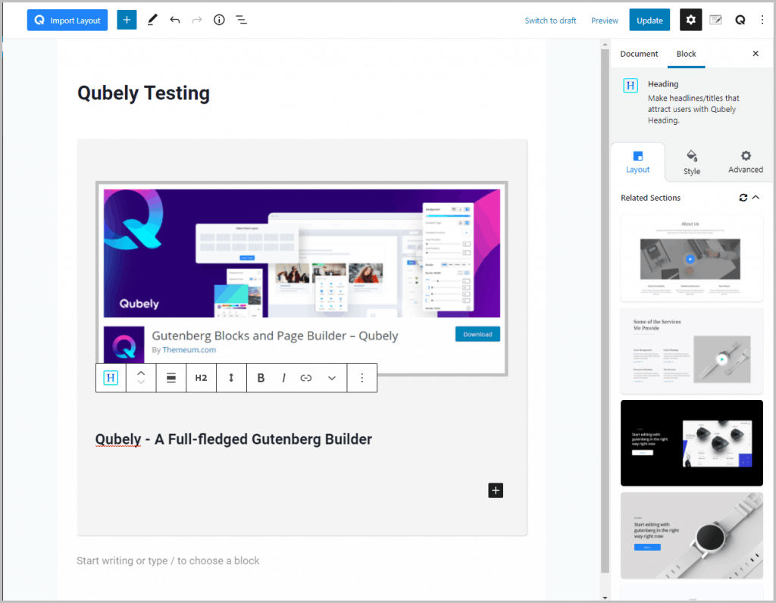Open the H2 heading level selector
Screen dimensions: 776x603
coord(201,378)
